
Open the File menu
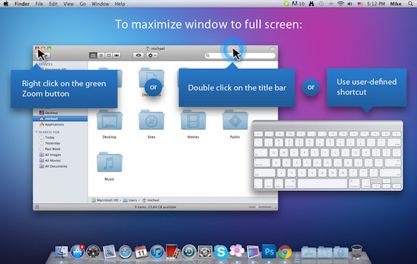[x=39, y=3]
